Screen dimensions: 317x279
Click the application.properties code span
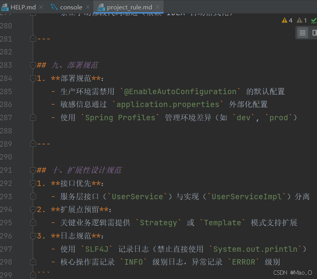(x=168, y=105)
